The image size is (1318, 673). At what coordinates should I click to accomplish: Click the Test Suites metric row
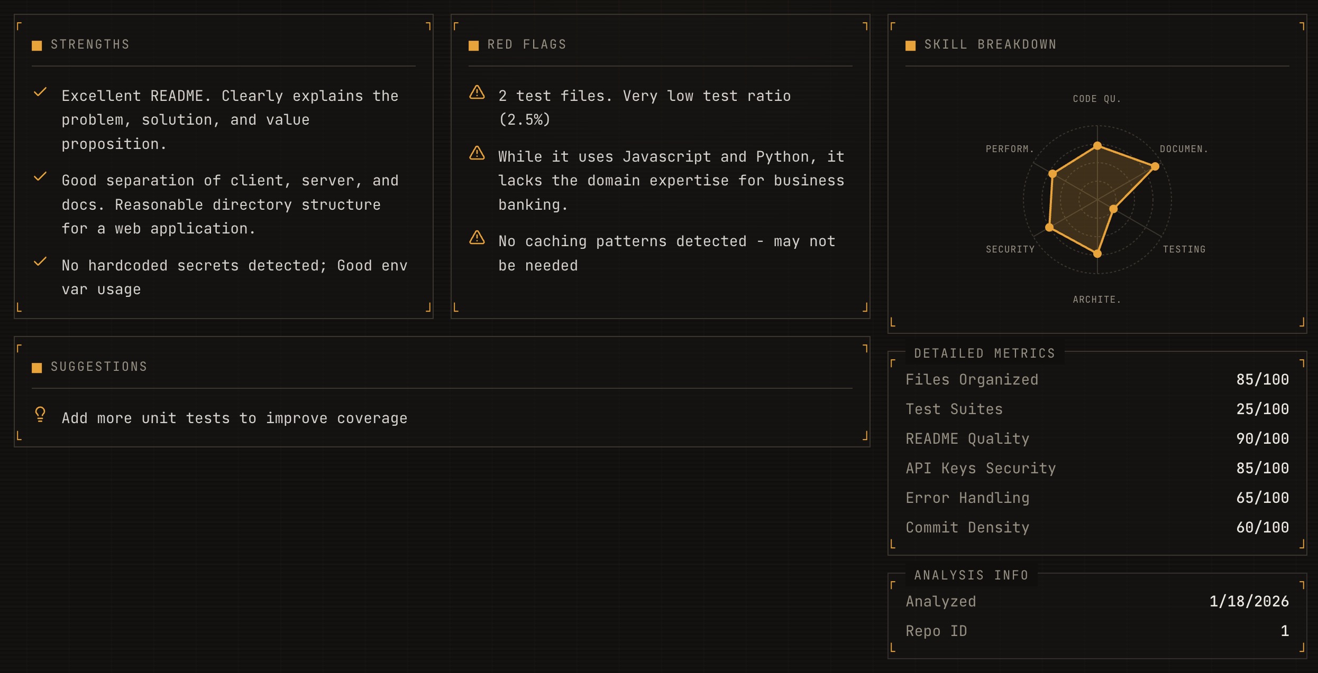point(1097,409)
